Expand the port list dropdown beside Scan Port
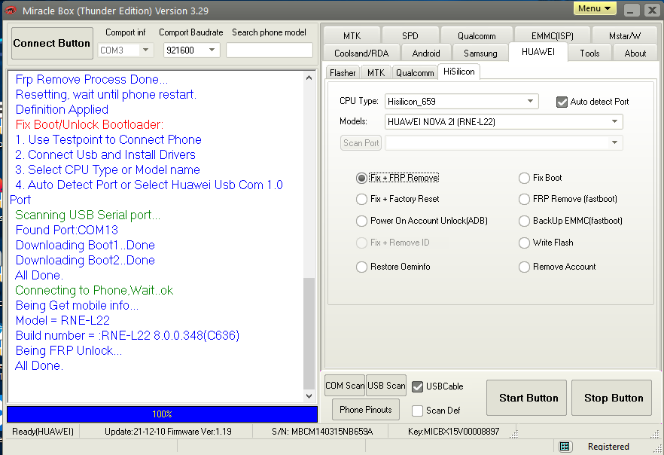 click(x=614, y=143)
